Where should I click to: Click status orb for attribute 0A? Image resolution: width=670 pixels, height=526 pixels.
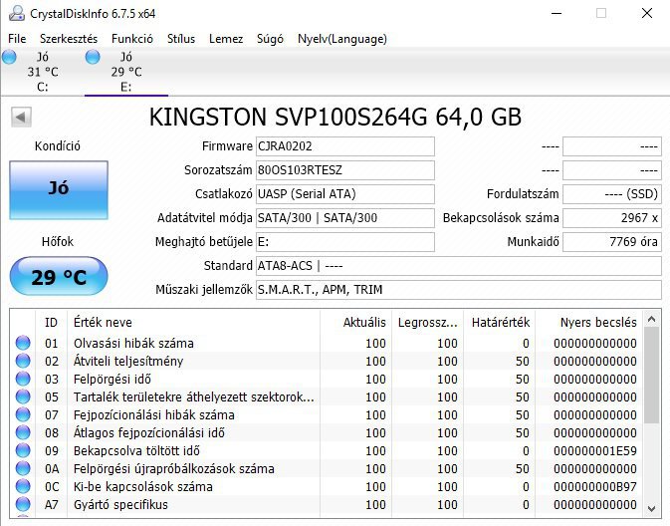(x=23, y=468)
